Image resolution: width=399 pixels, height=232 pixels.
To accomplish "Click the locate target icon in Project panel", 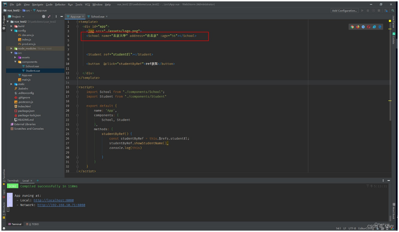I will point(43,16).
